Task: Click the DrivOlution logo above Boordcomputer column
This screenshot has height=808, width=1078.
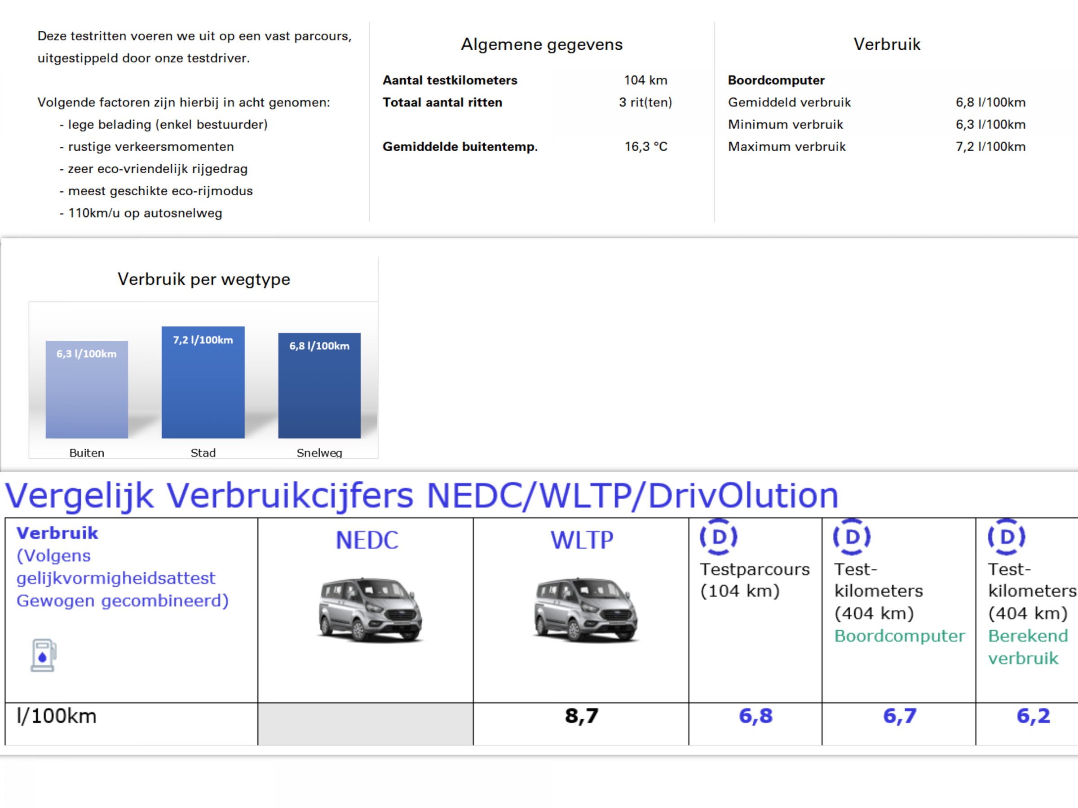Action: [851, 537]
